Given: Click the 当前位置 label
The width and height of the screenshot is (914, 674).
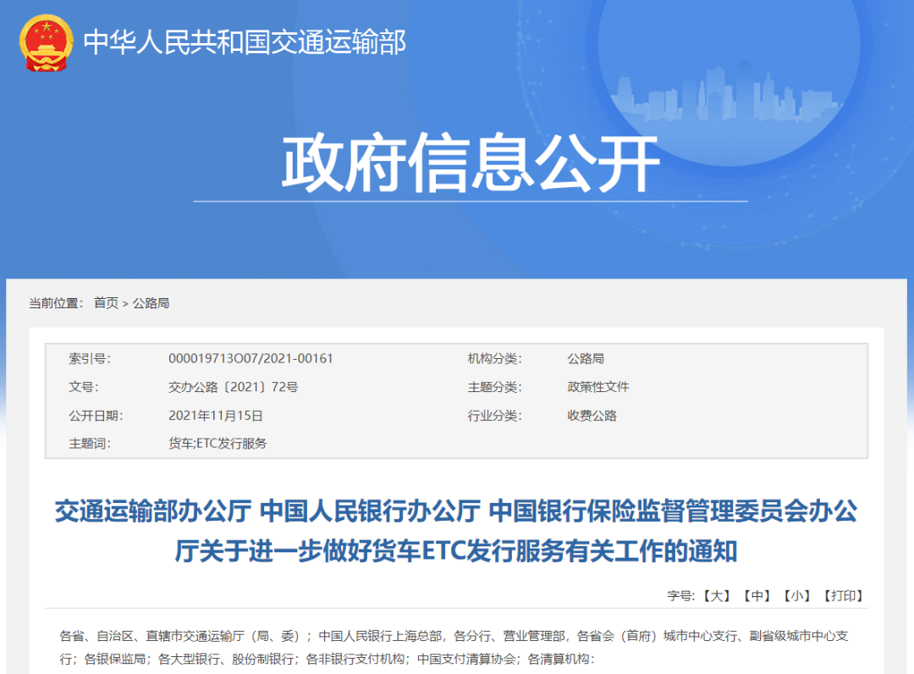Looking at the screenshot, I should tap(56, 303).
